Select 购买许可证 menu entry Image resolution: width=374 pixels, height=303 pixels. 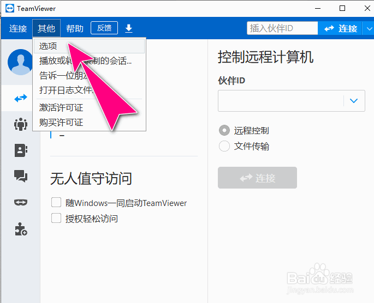tap(89, 122)
